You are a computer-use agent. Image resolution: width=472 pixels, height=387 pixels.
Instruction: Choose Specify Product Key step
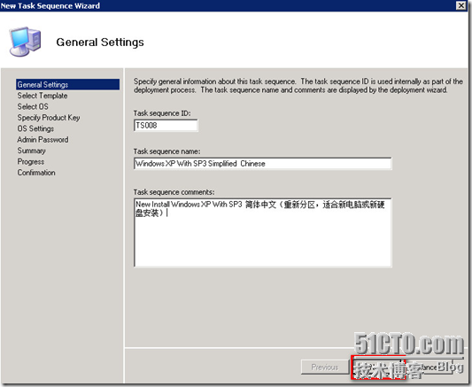49,118
